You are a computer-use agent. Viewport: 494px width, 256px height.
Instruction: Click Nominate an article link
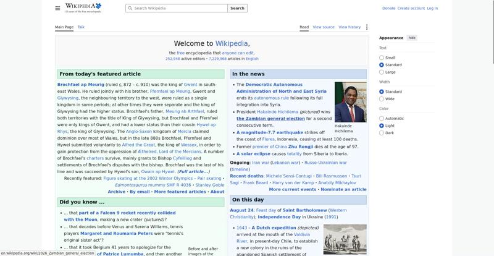coord(343,190)
